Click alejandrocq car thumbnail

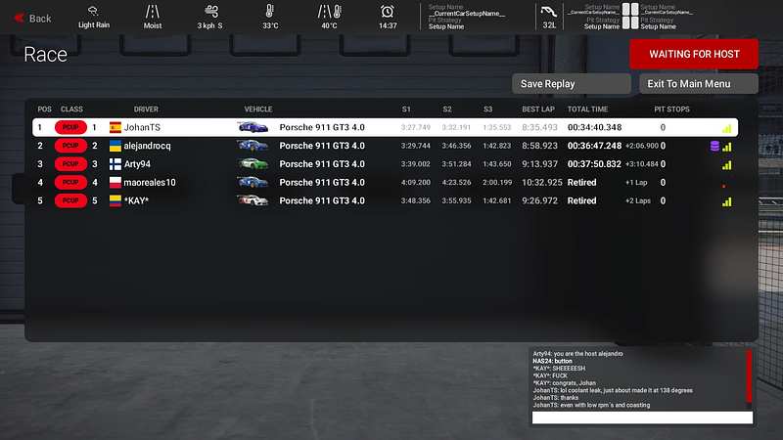tap(253, 146)
